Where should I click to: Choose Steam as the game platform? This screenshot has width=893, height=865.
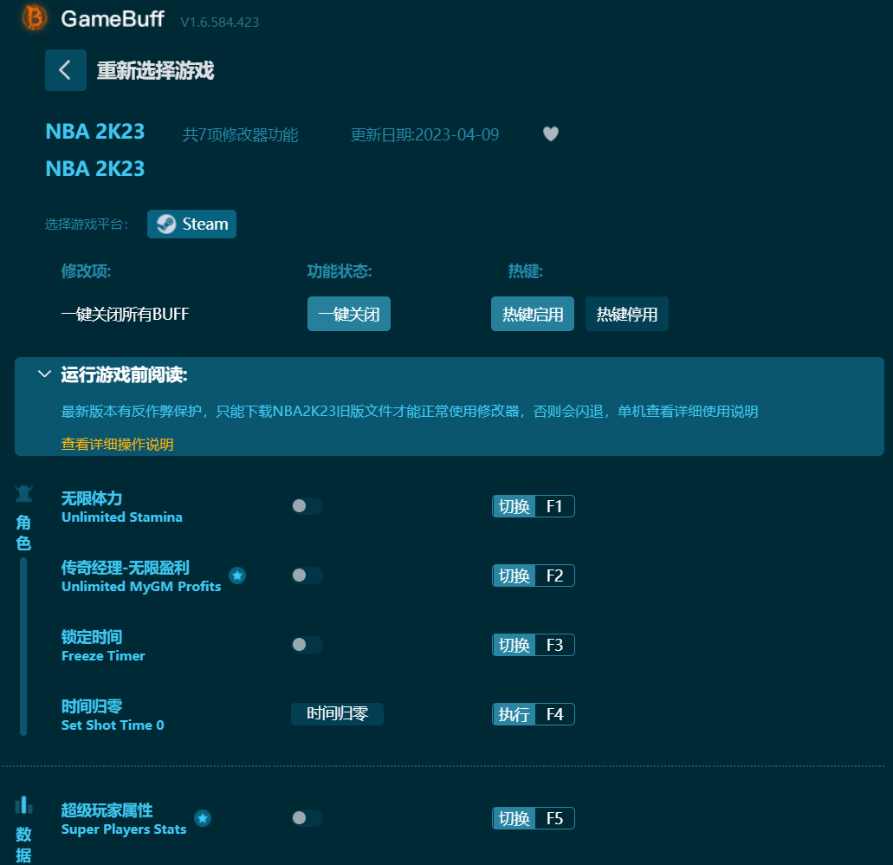[x=191, y=224]
